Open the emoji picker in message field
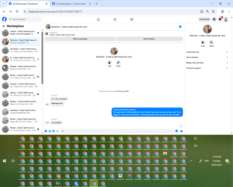Viewport: 233px width, 187px height. pyautogui.click(x=177, y=131)
